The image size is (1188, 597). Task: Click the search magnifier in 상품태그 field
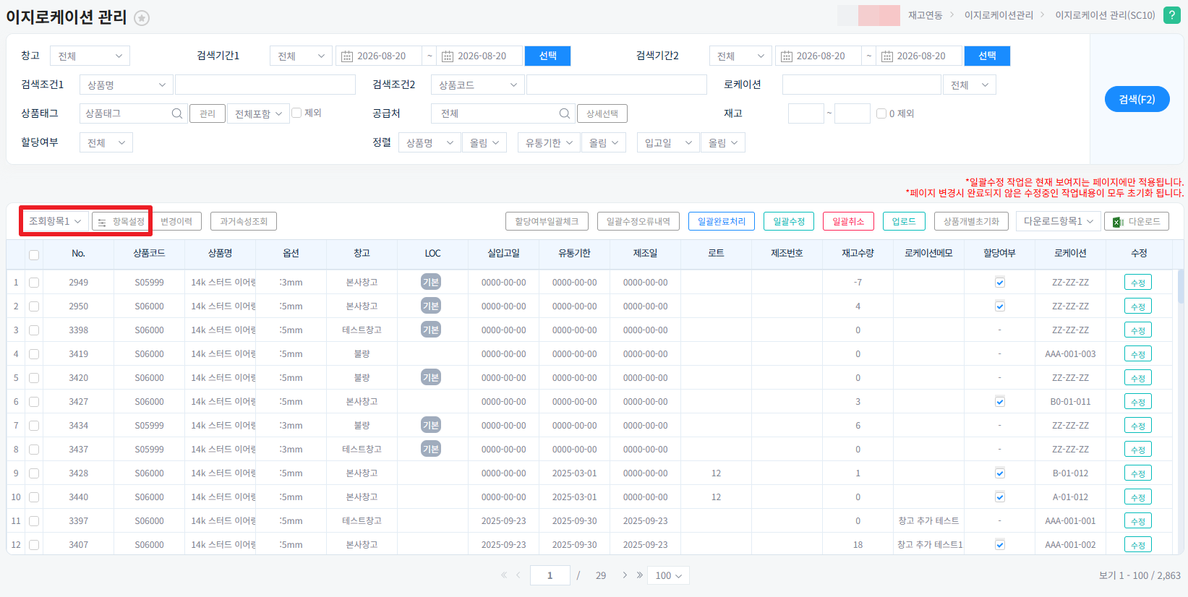pyautogui.click(x=176, y=113)
